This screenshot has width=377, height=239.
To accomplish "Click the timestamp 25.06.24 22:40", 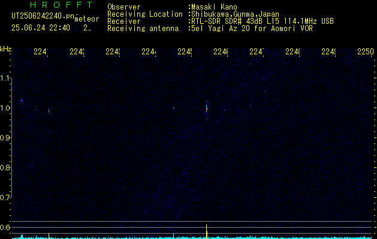I will (x=41, y=28).
